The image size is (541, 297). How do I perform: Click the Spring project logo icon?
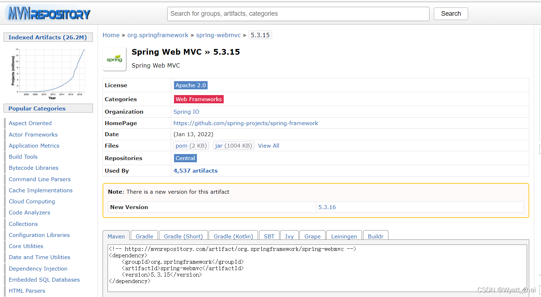coord(114,59)
